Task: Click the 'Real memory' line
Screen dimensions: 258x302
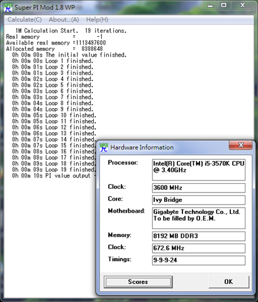Action: pos(54,37)
